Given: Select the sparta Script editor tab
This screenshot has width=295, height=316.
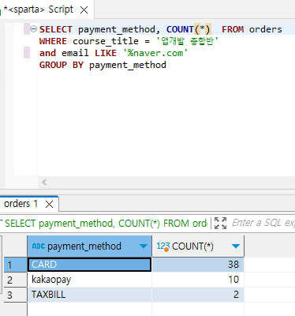Looking at the screenshot, I should [x=39, y=9].
